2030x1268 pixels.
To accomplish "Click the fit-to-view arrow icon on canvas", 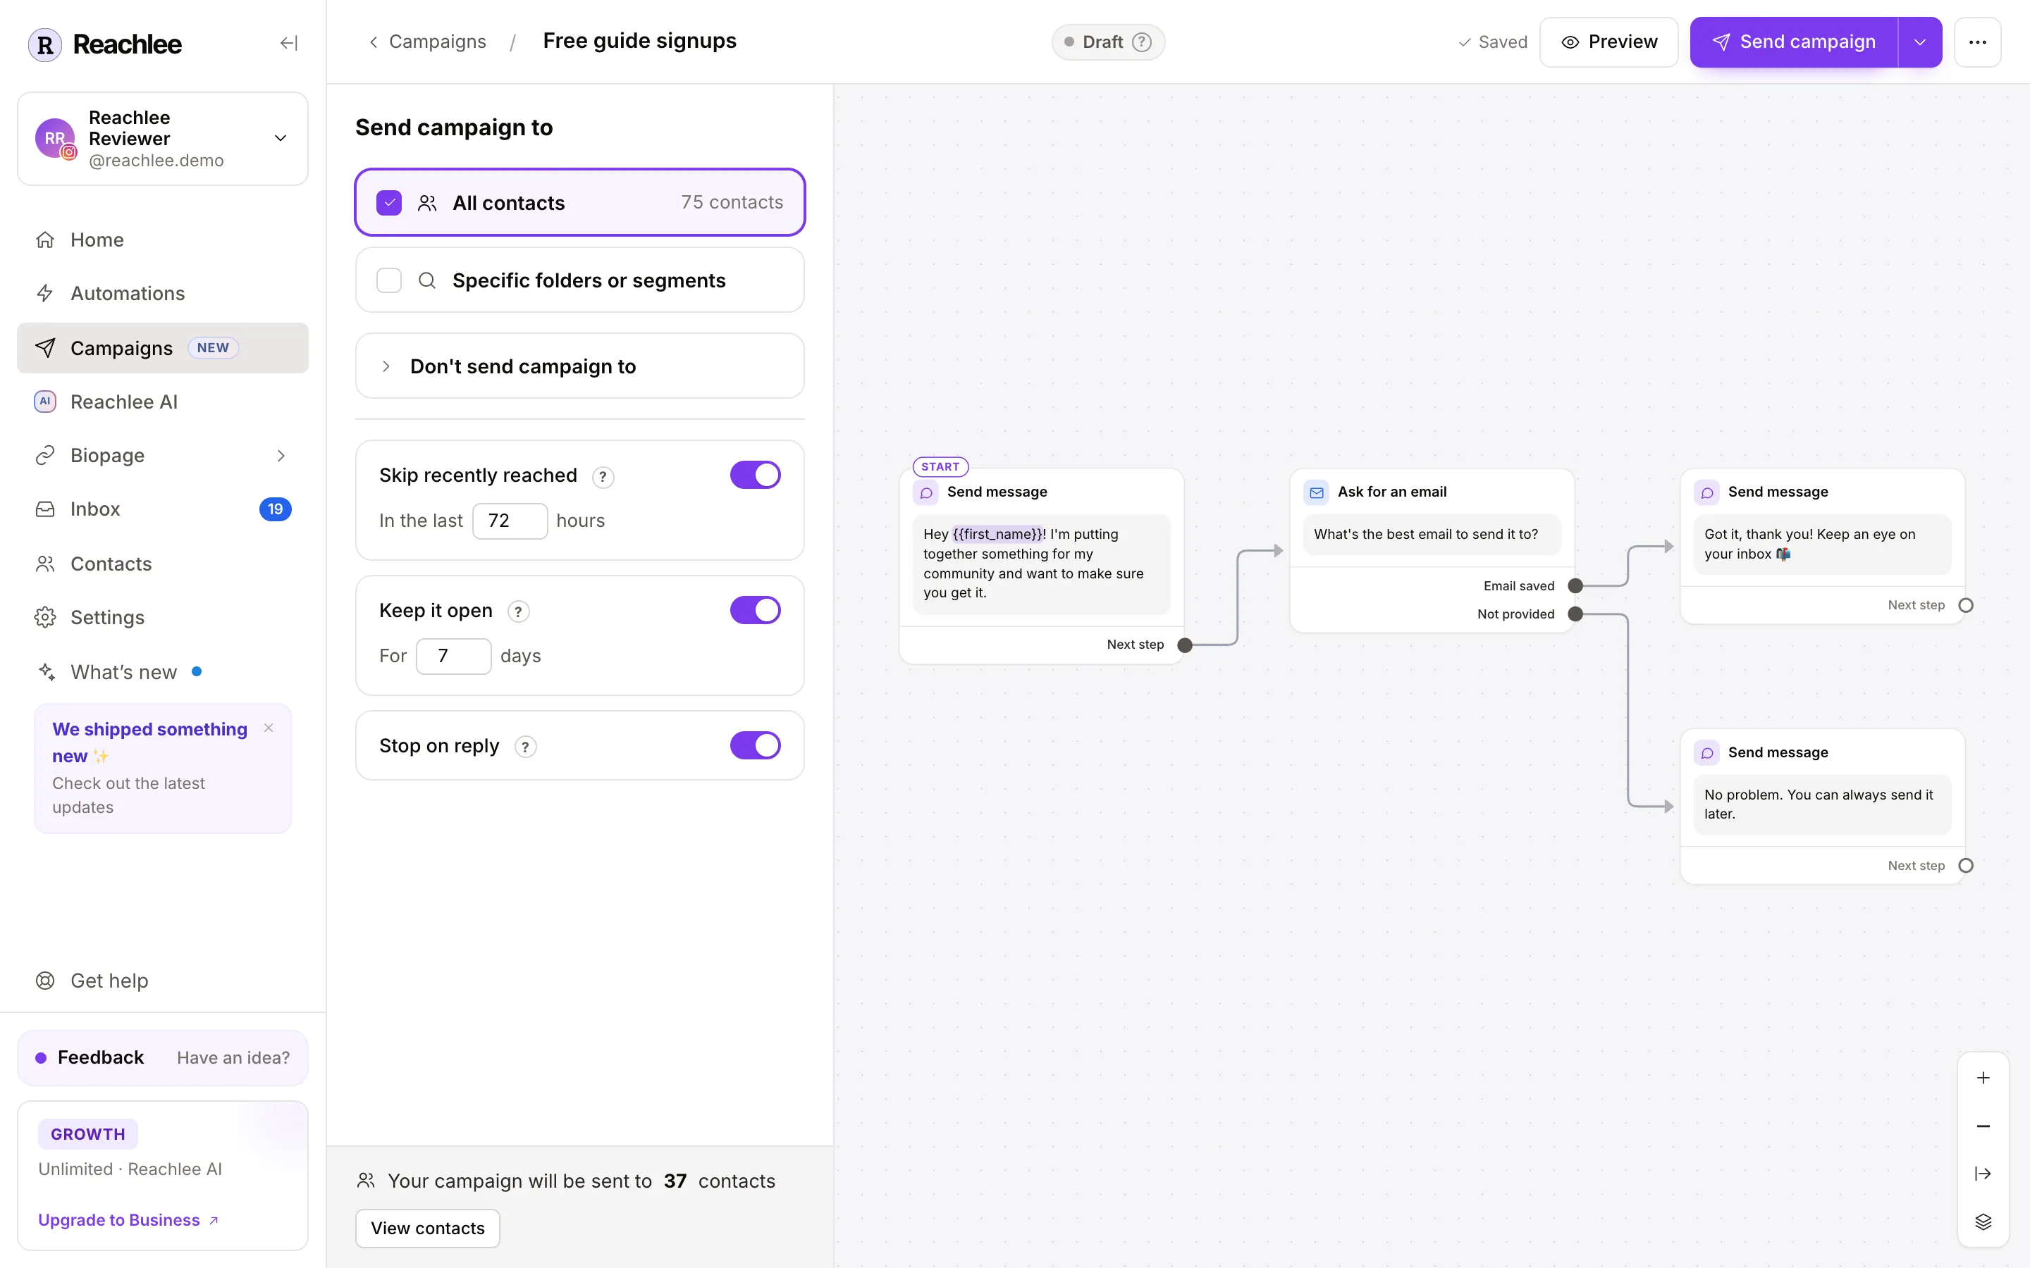I will tap(1983, 1173).
